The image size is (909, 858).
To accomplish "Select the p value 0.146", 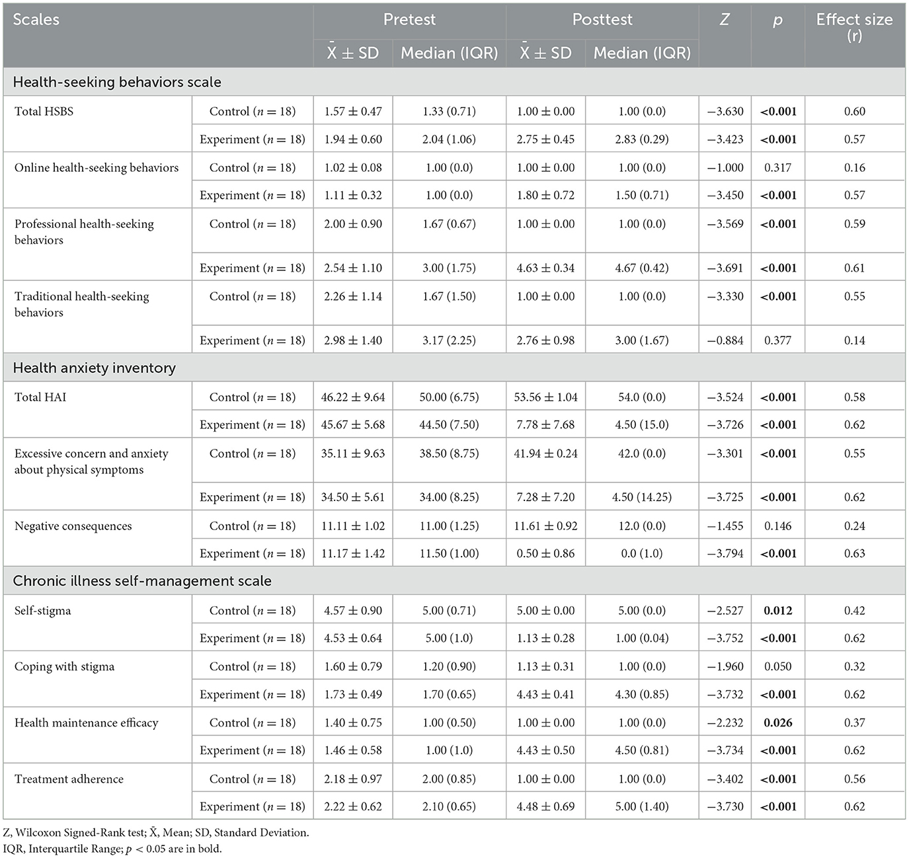I will click(778, 526).
